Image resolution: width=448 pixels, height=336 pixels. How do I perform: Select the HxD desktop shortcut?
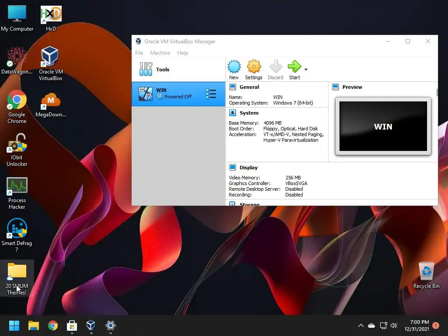[51, 18]
